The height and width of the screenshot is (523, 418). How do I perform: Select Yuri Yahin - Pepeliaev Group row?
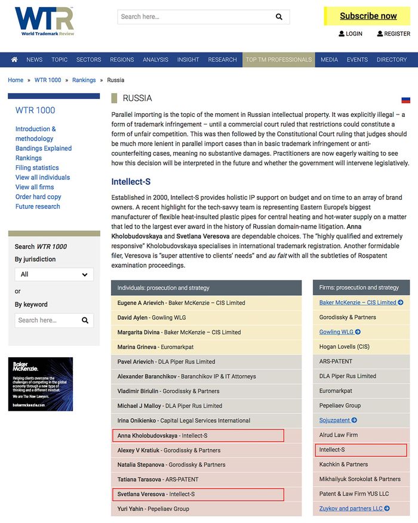pyautogui.click(x=207, y=509)
